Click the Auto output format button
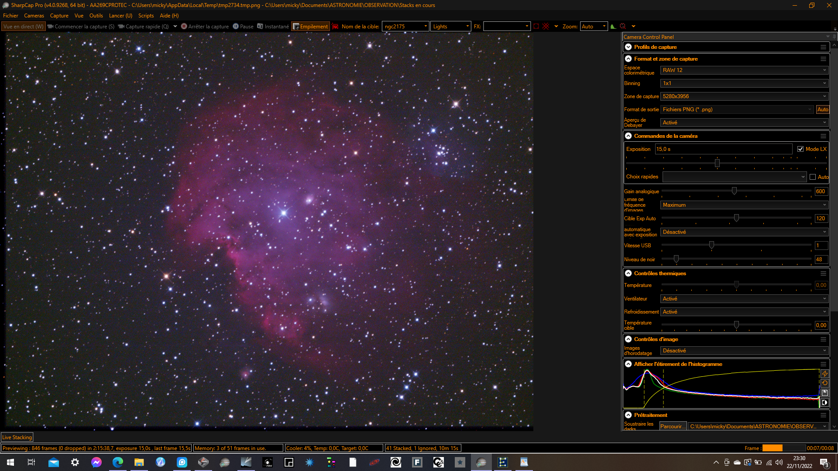The width and height of the screenshot is (838, 471). point(823,109)
